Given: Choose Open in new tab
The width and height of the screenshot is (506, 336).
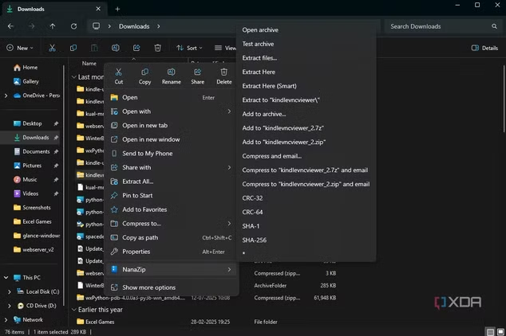Looking at the screenshot, I should coord(172,126).
